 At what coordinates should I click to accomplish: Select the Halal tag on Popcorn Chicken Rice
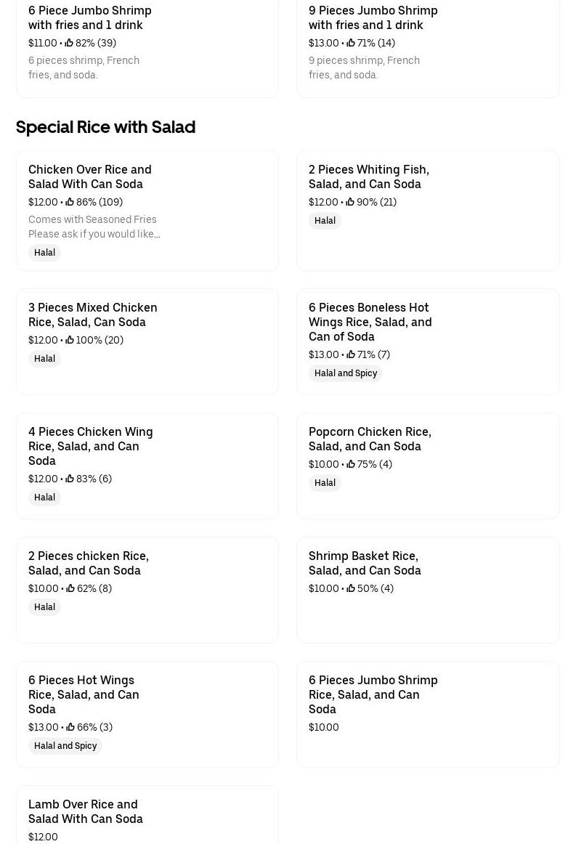point(325,482)
